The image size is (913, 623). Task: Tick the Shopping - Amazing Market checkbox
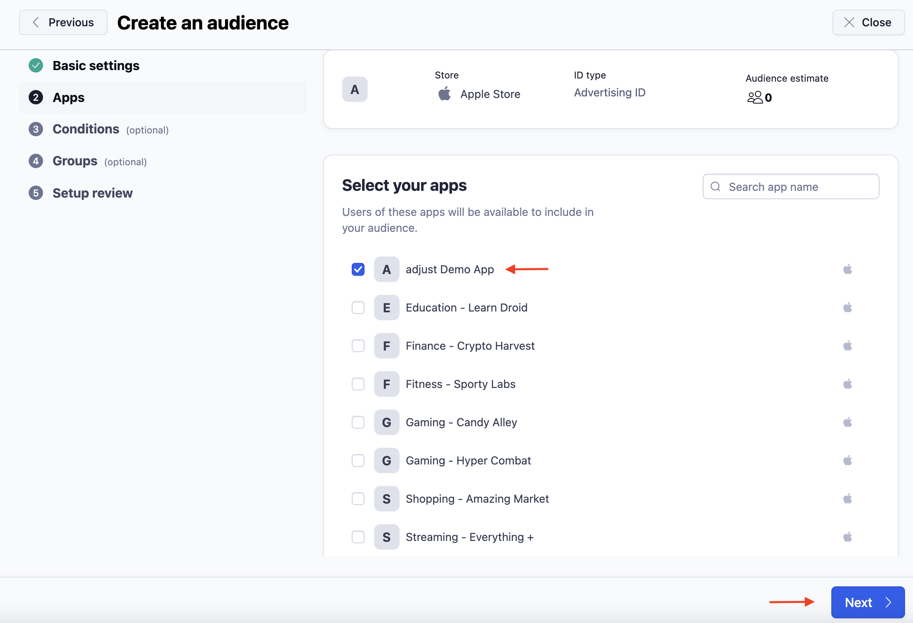358,499
